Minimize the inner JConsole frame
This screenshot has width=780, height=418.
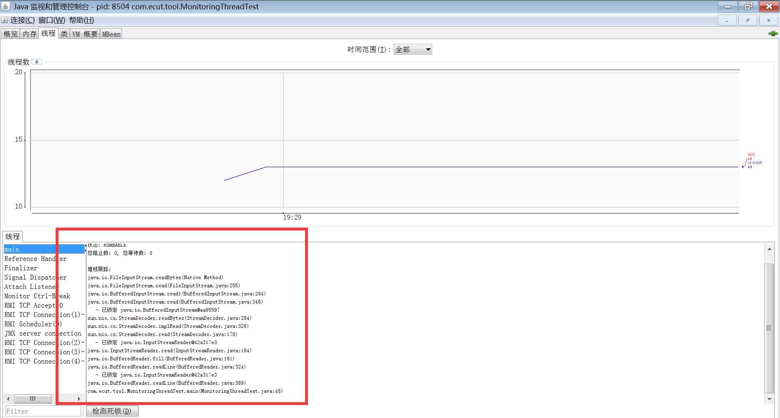(727, 20)
